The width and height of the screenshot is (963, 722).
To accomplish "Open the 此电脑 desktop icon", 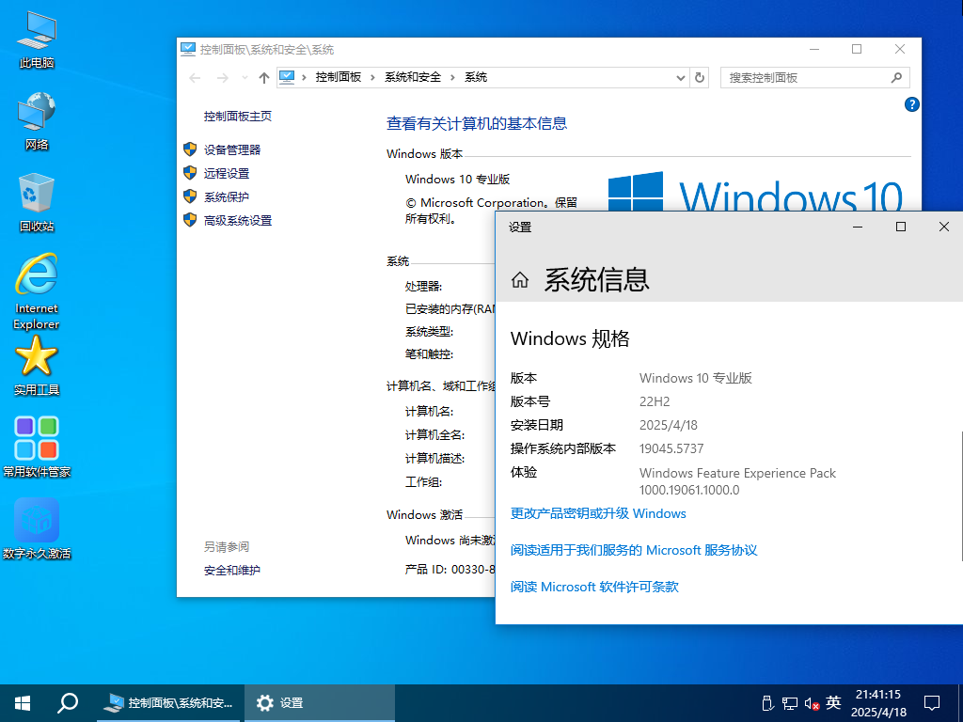I will tap(37, 40).
